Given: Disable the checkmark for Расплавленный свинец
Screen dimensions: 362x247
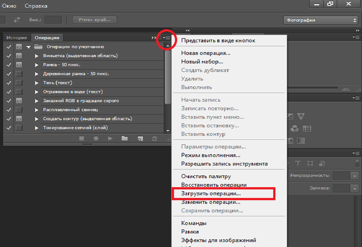Looking at the screenshot, I should tap(9, 110).
